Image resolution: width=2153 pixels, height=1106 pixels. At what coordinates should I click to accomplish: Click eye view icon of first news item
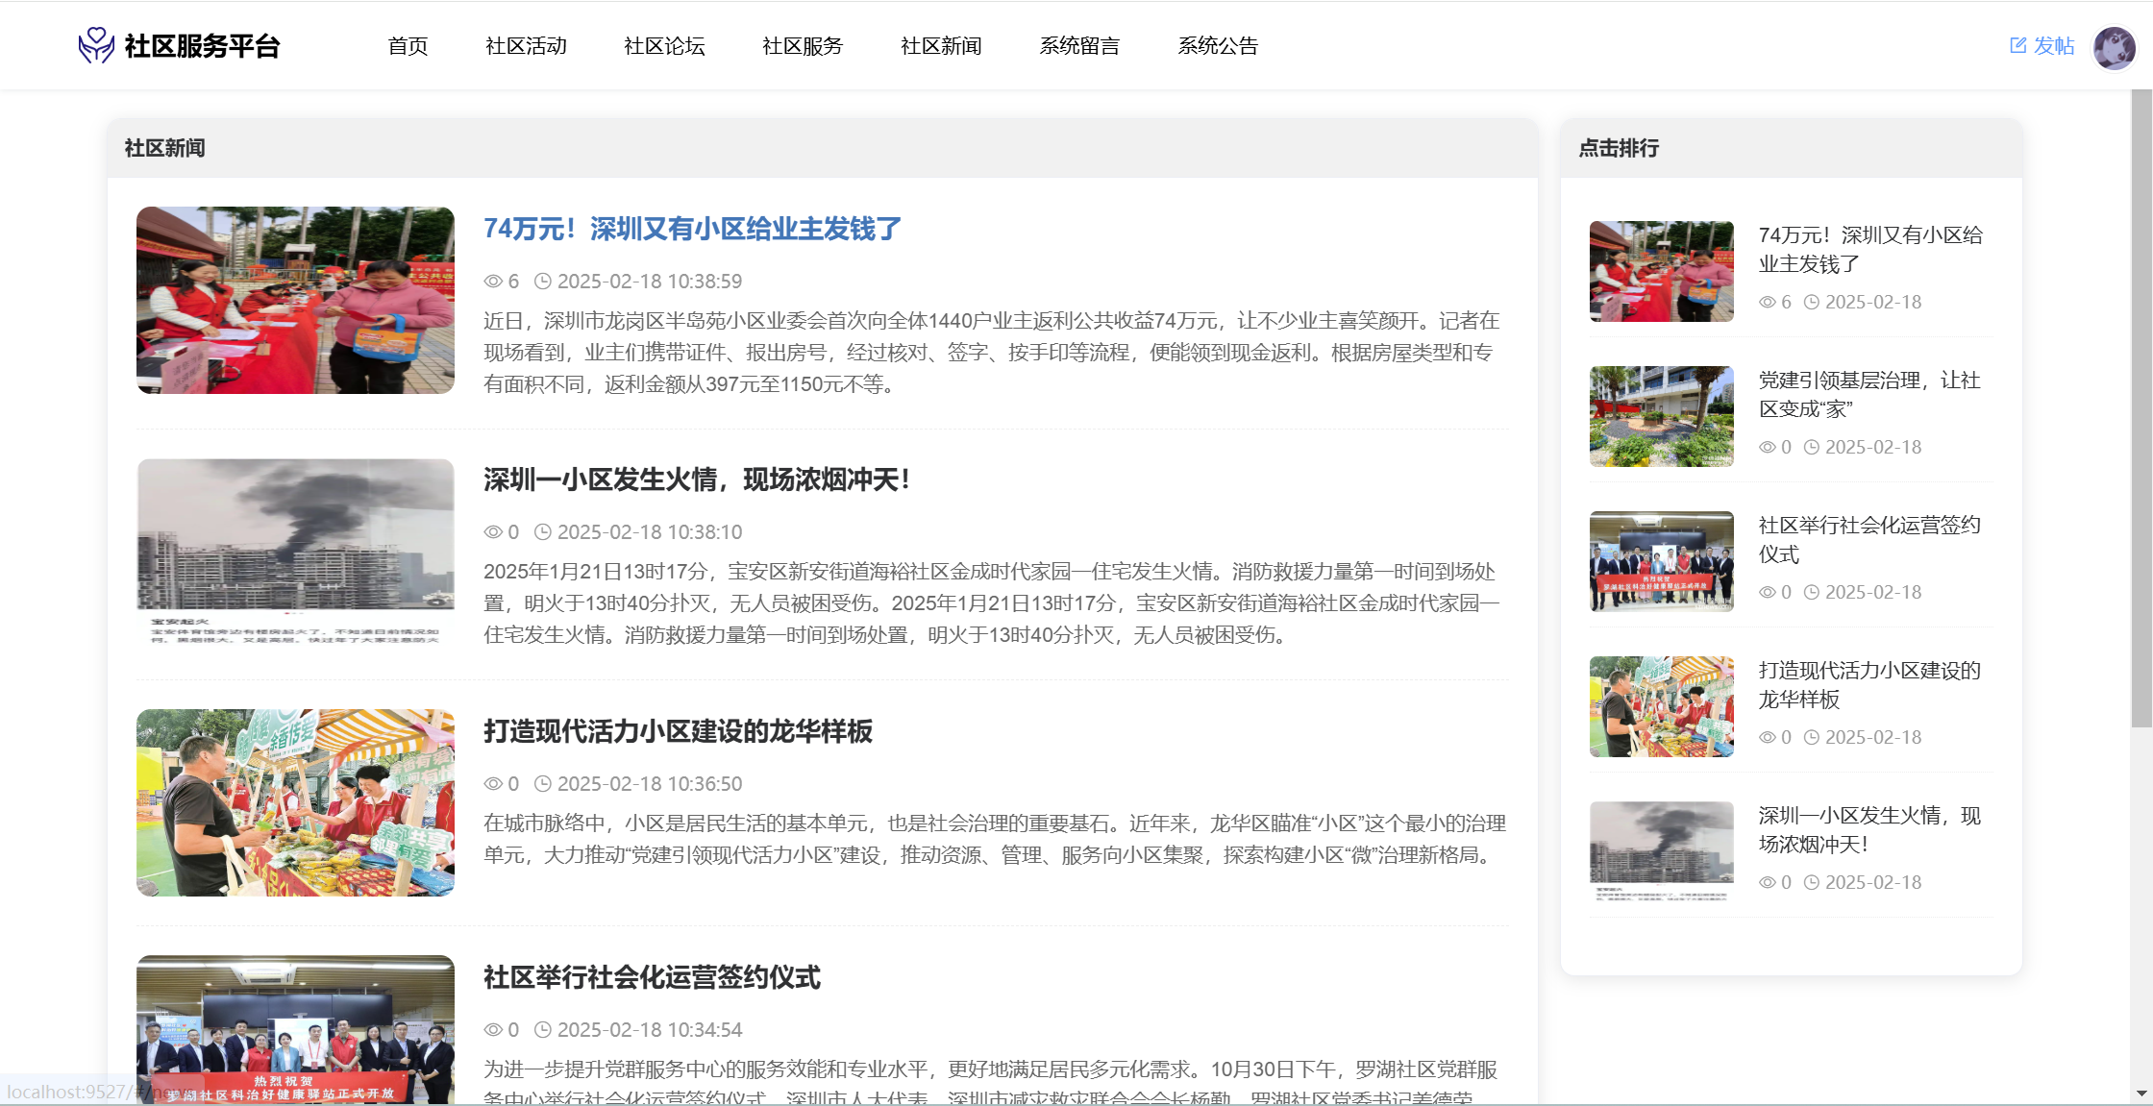[493, 282]
